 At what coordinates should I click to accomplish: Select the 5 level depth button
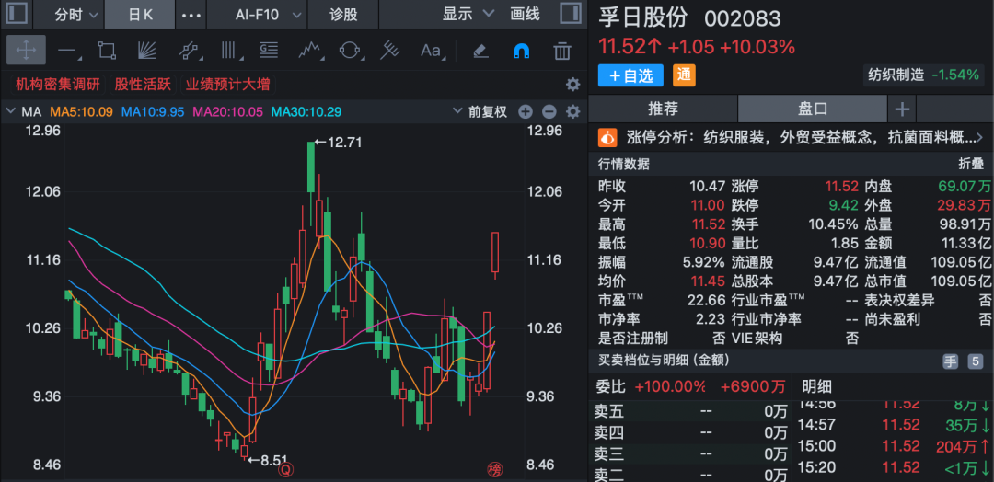pos(975,361)
